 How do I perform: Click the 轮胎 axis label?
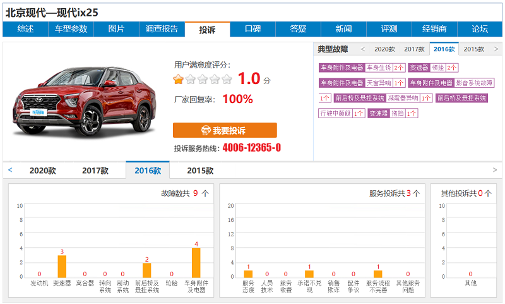pyautogui.click(x=172, y=283)
